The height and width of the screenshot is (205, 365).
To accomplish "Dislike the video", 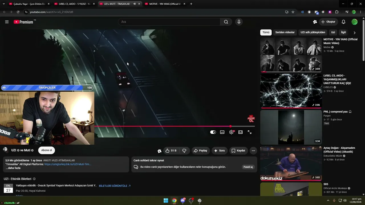I will [184, 151].
